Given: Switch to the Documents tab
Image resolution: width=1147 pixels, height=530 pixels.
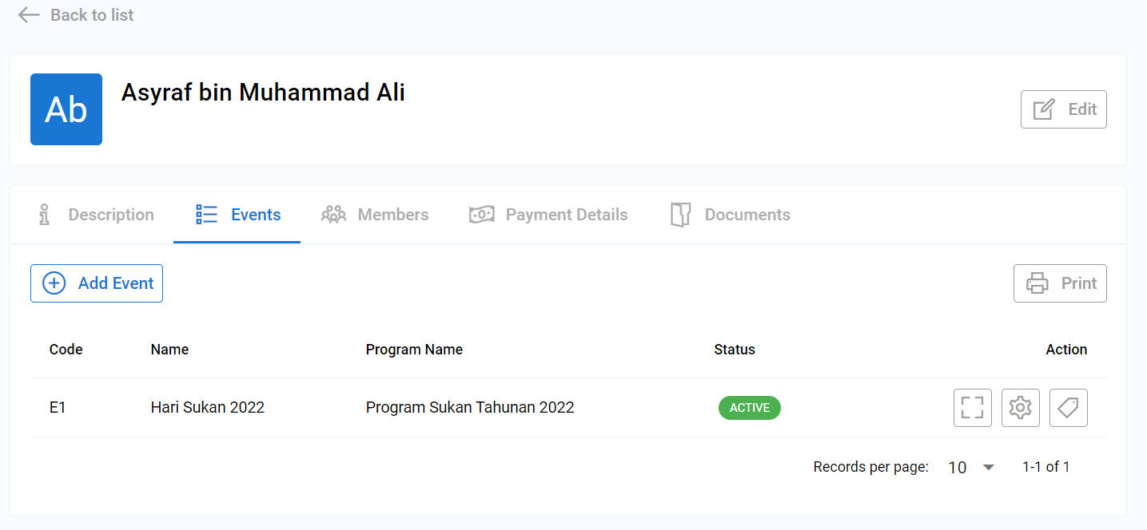Looking at the screenshot, I should click(x=731, y=215).
